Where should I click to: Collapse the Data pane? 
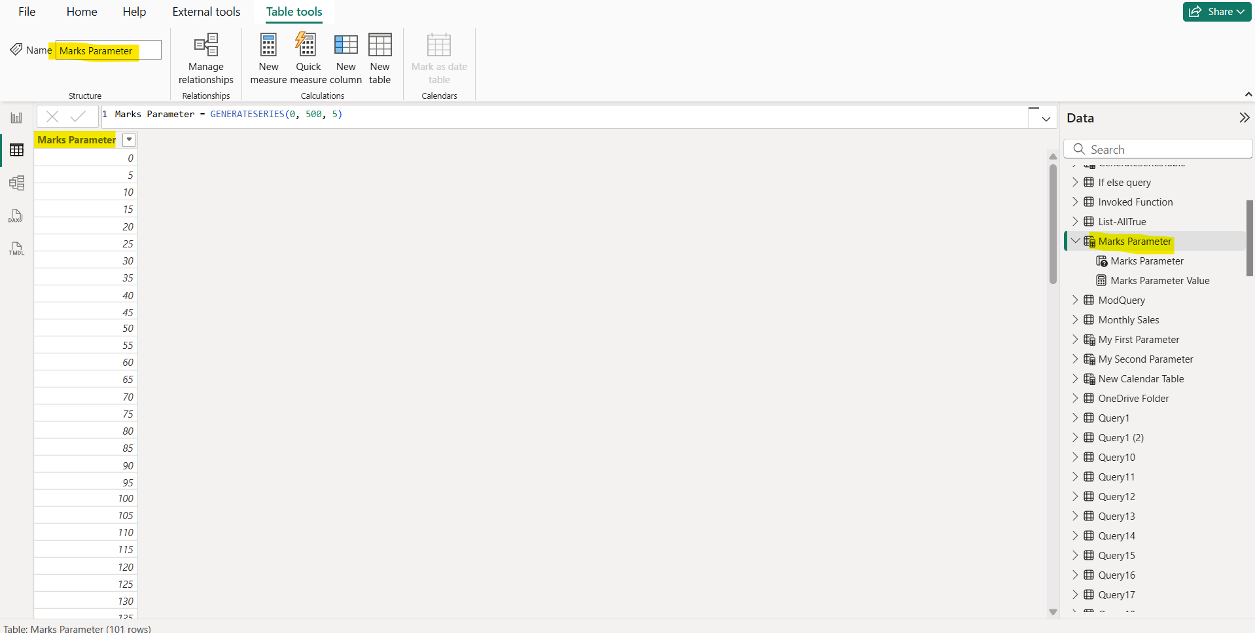tap(1244, 118)
